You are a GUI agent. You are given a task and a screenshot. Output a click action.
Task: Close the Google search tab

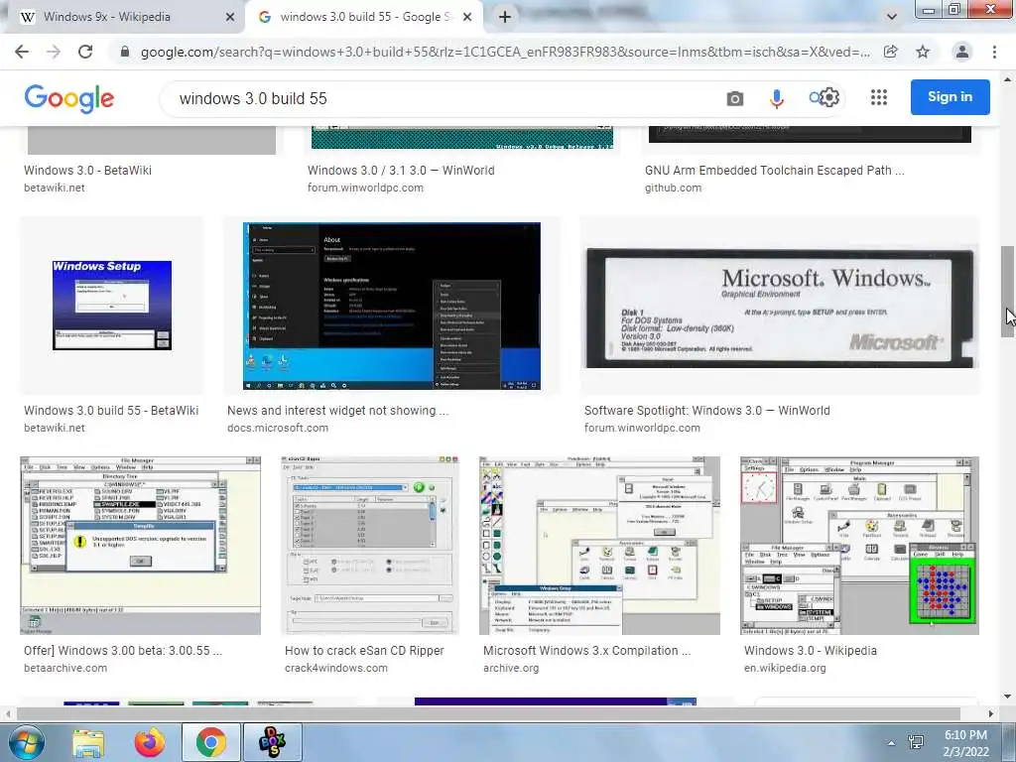click(x=467, y=18)
